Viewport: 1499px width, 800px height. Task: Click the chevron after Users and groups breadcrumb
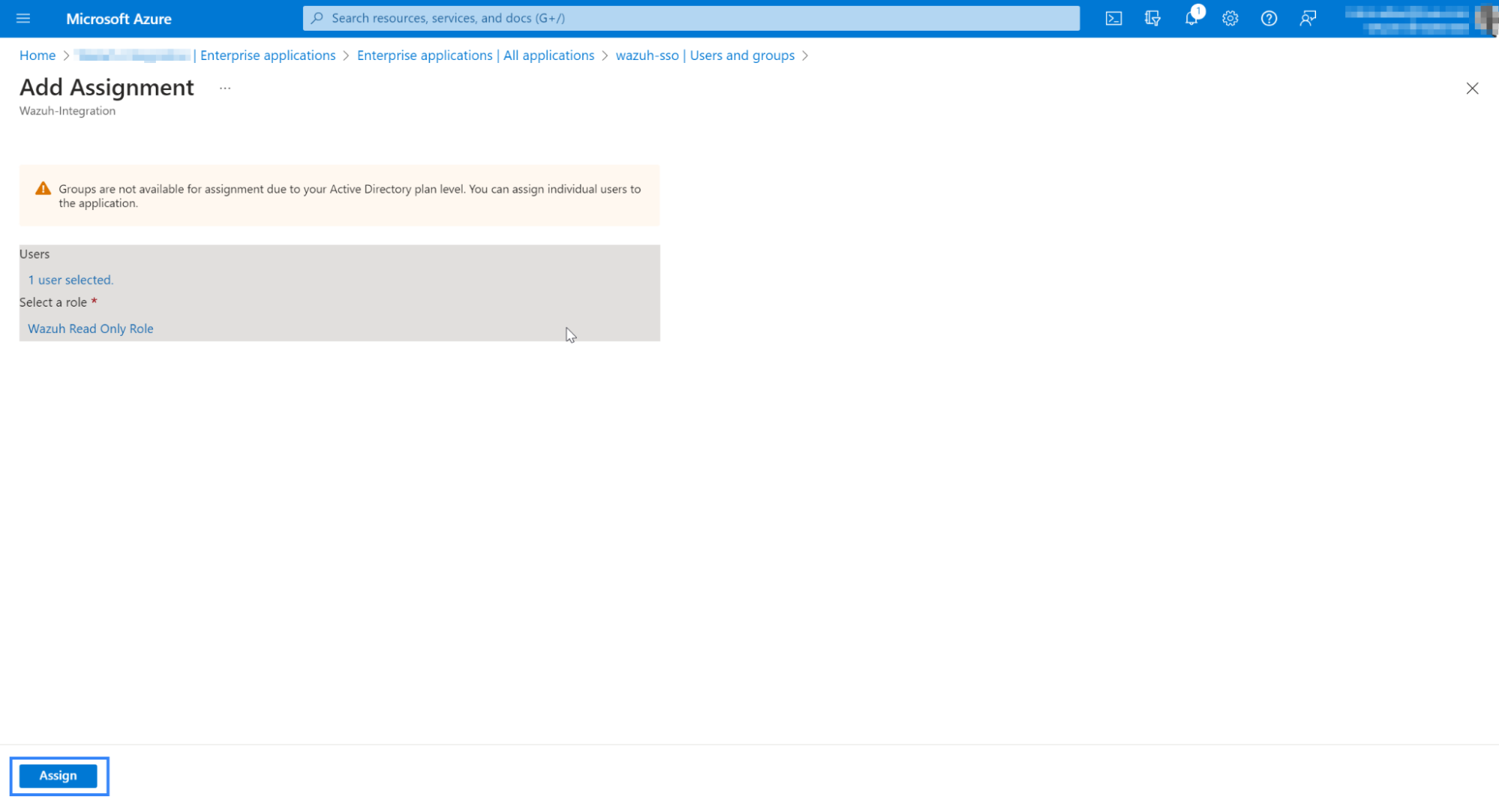805,55
